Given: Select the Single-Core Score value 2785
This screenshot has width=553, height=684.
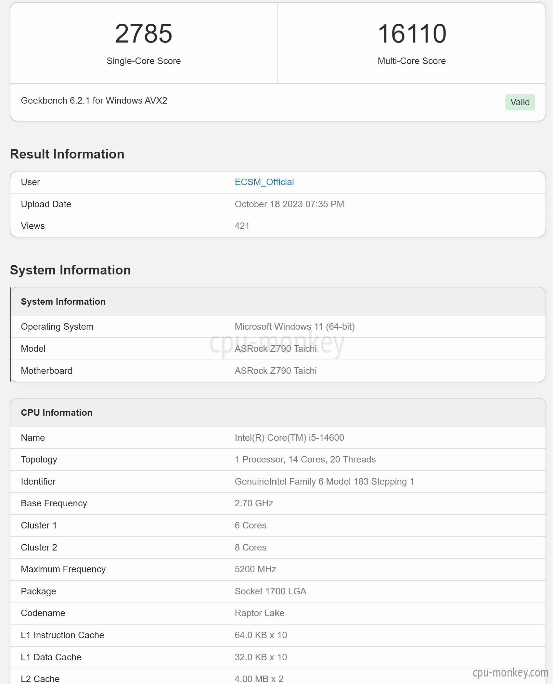Looking at the screenshot, I should coord(144,33).
